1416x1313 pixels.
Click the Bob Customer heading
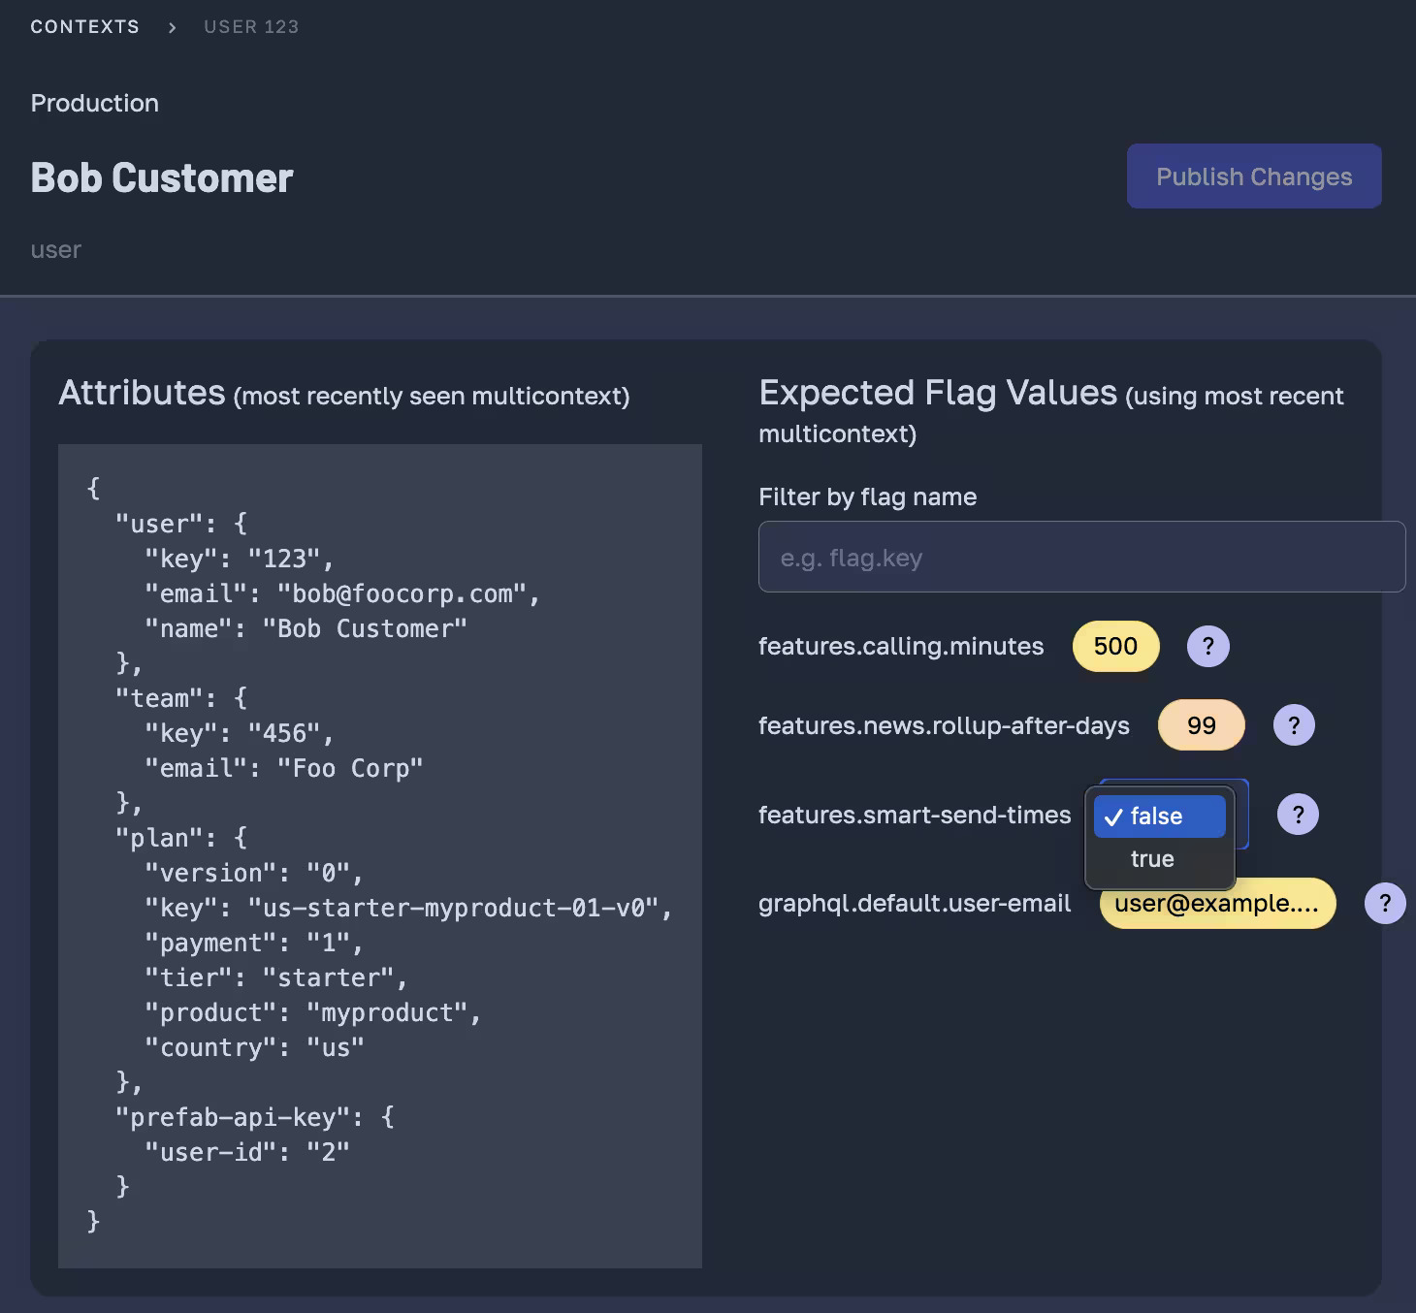(x=162, y=177)
